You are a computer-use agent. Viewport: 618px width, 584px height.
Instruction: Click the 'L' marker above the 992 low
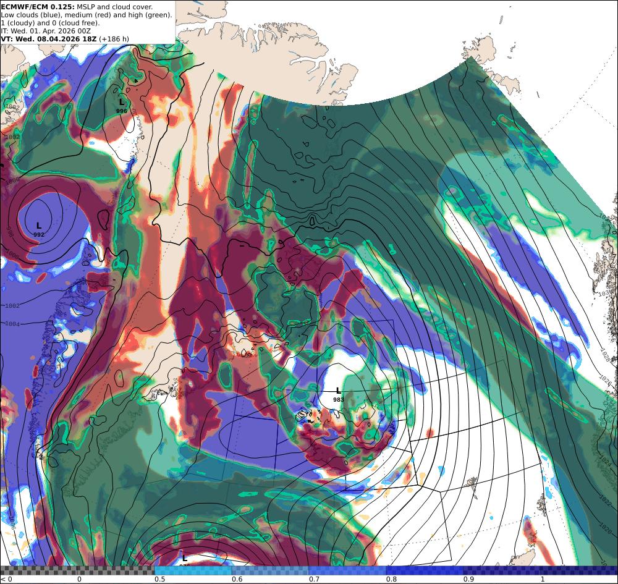click(x=38, y=226)
